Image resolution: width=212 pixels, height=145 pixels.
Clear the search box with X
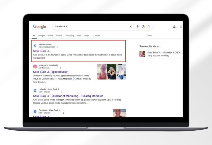point(130,27)
